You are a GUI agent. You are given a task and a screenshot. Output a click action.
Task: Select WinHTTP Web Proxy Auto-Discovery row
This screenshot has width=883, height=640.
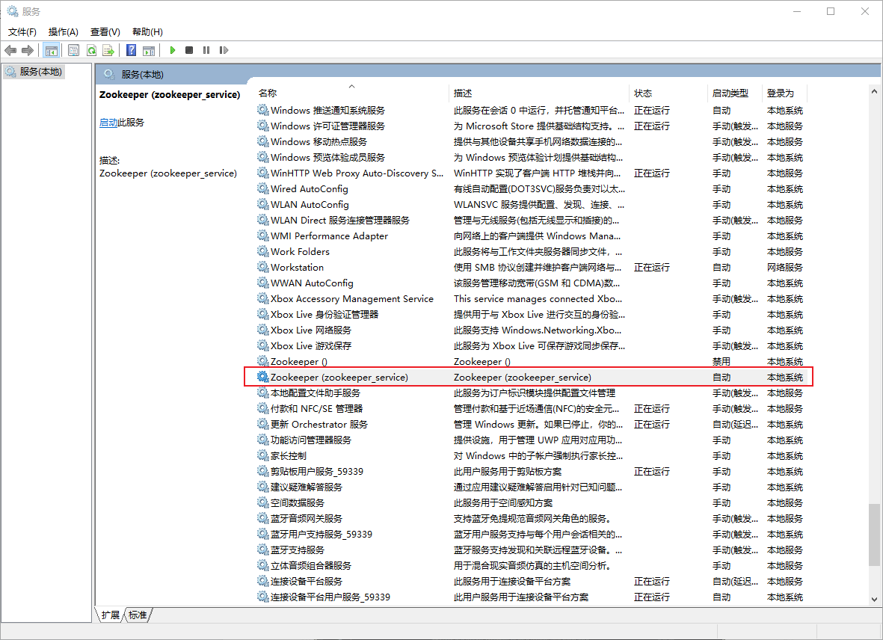point(532,173)
